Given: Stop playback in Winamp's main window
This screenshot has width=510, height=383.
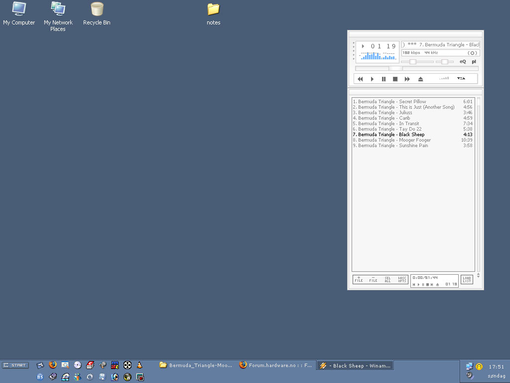Looking at the screenshot, I should [x=395, y=79].
